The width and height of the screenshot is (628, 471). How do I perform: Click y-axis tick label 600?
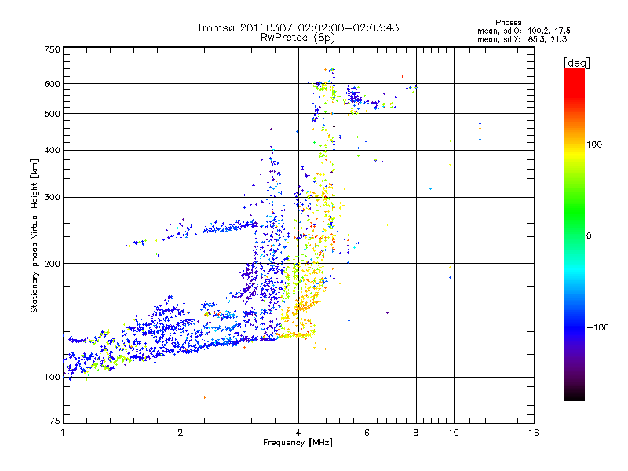pyautogui.click(x=52, y=84)
